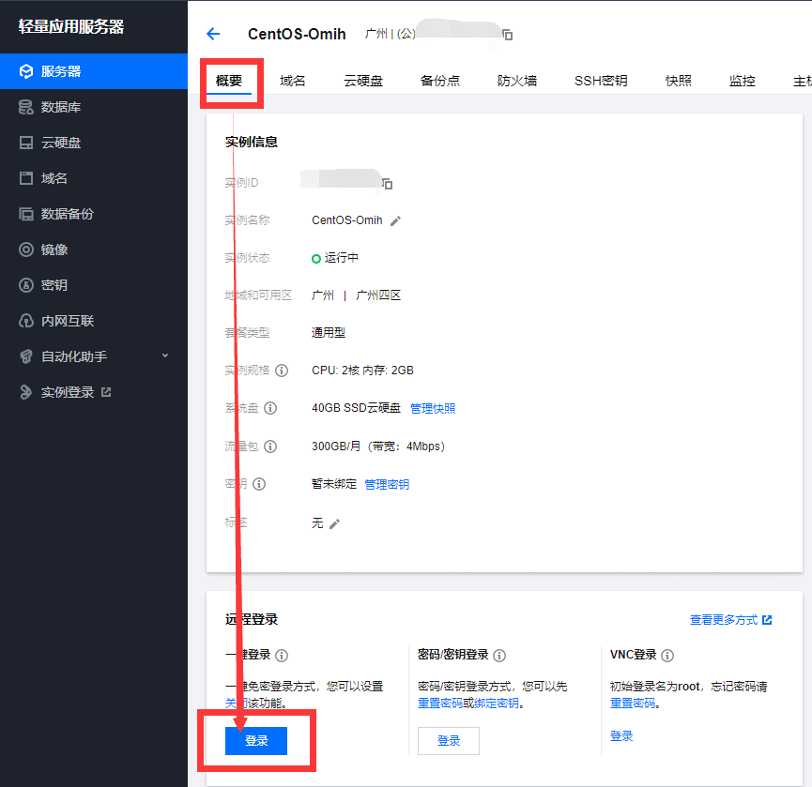Click the back arrow next to CentOS-Omih
The height and width of the screenshot is (787, 812).
pyautogui.click(x=213, y=34)
